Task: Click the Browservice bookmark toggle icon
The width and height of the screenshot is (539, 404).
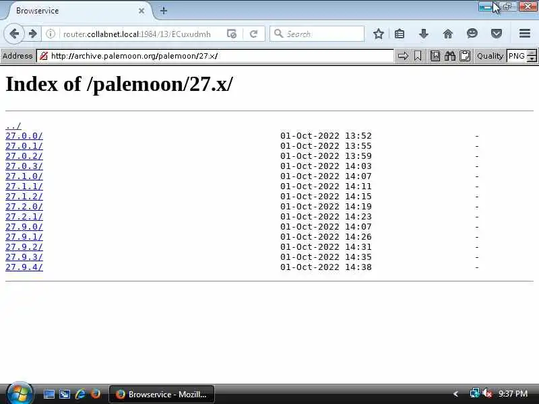Action: pyautogui.click(x=418, y=56)
